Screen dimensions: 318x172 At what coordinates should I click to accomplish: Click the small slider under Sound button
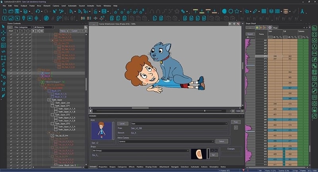pyautogui.click(x=248, y=37)
